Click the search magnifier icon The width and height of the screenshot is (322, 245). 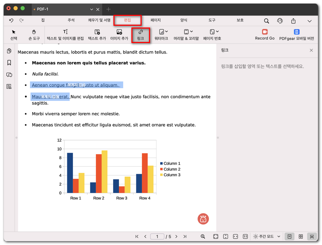point(267,21)
